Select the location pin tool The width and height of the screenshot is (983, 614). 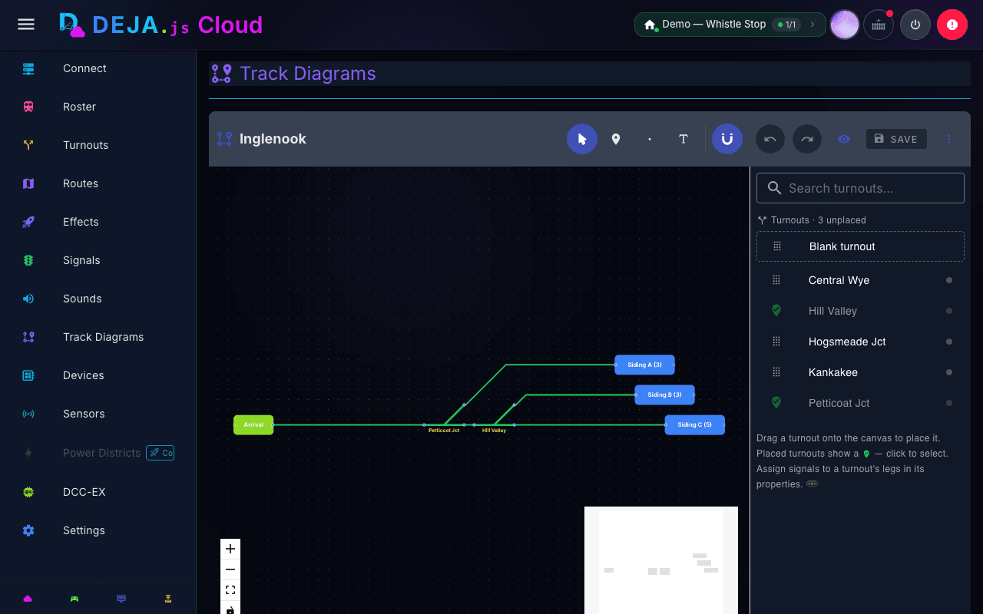[616, 139]
